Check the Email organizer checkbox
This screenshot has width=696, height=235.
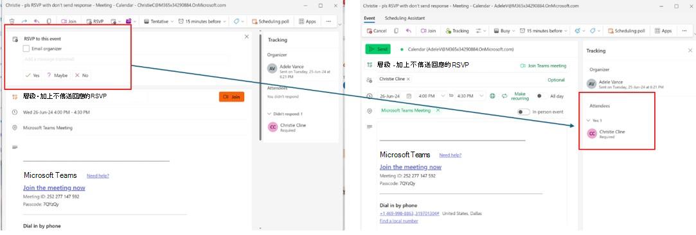(x=26, y=49)
